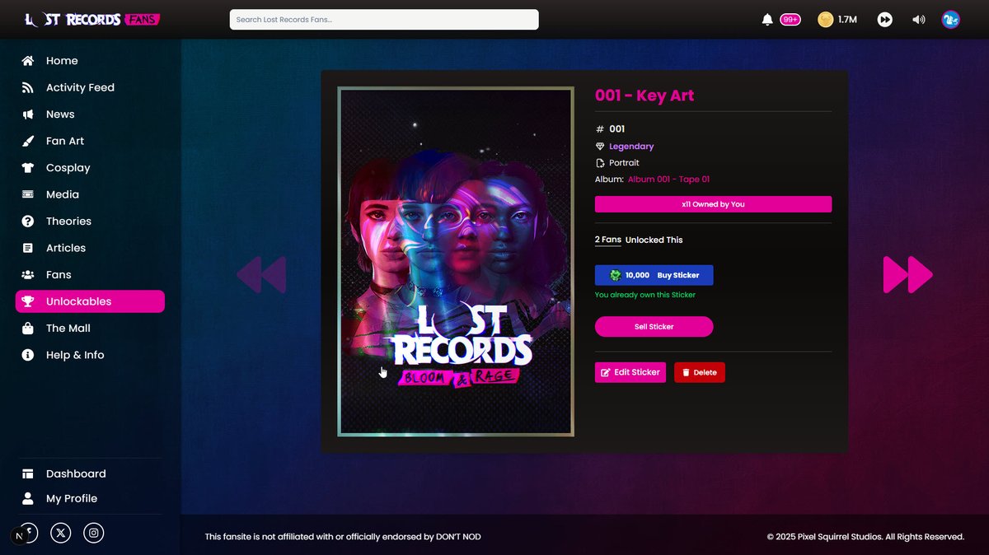
Task: Click the Sell Sticker button
Action: coord(654,327)
